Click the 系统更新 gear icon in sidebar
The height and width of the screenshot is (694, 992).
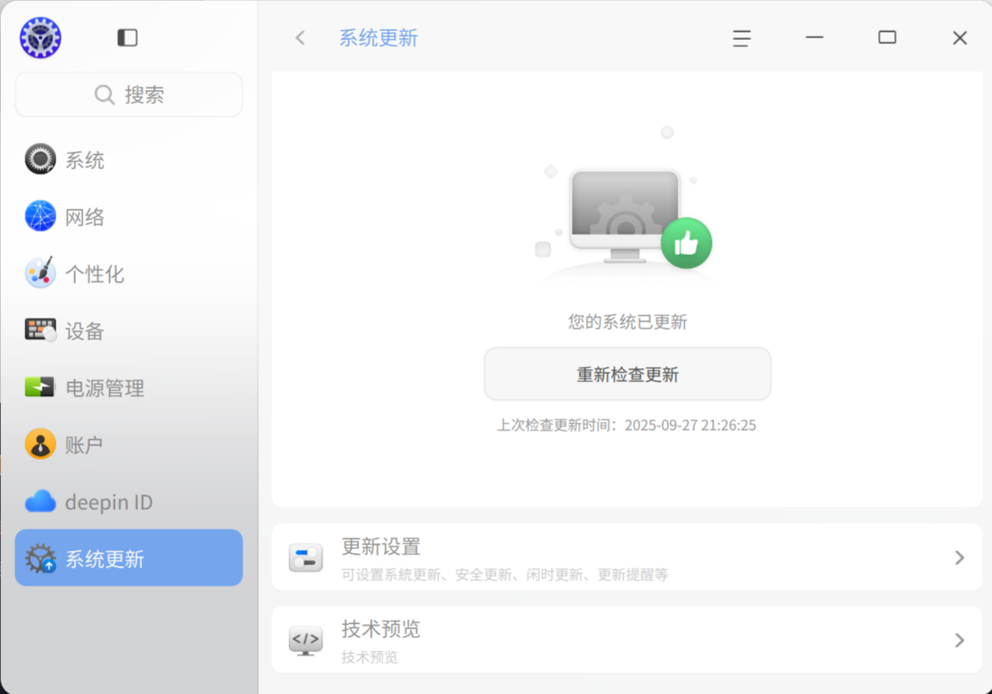[40, 559]
